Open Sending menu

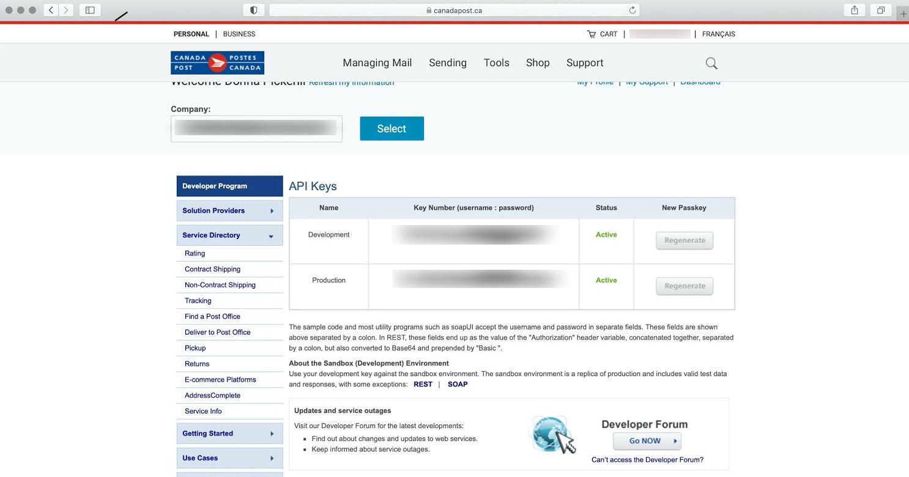[x=448, y=62]
